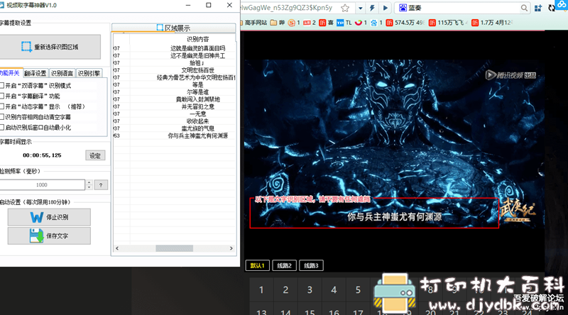Open the address bar dropdown arrow in browser

pos(361,8)
